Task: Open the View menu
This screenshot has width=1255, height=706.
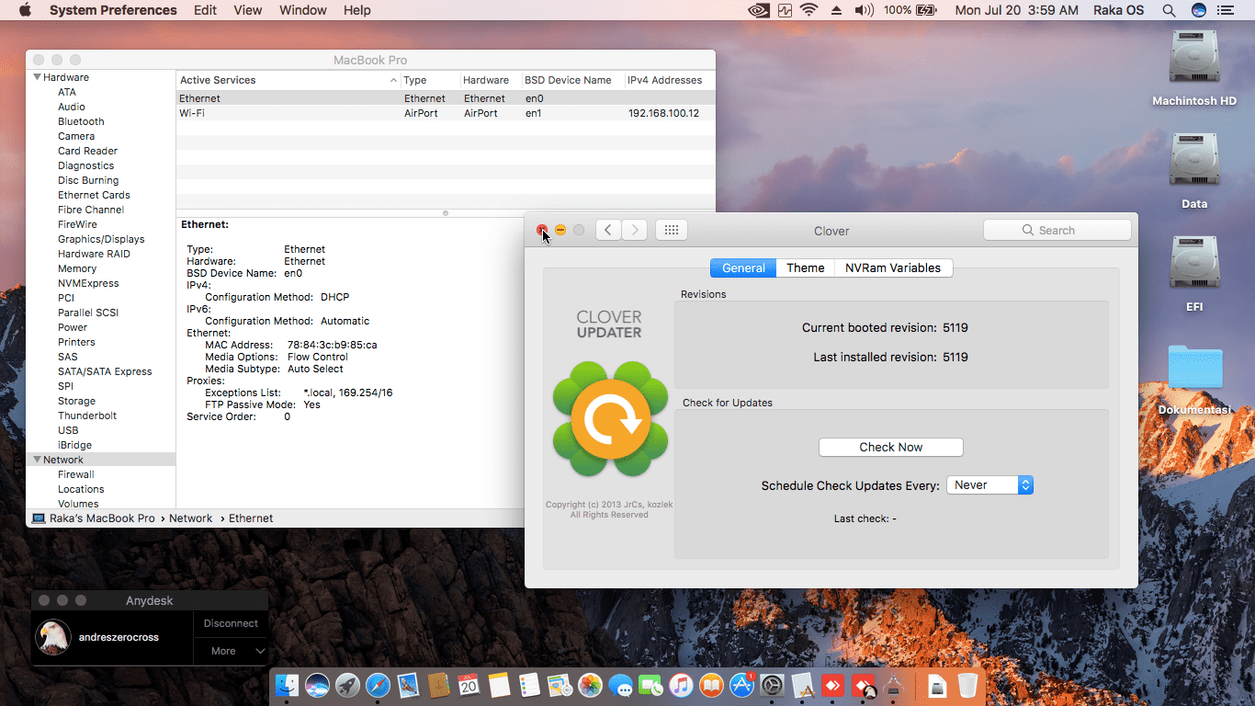Action: pos(248,10)
